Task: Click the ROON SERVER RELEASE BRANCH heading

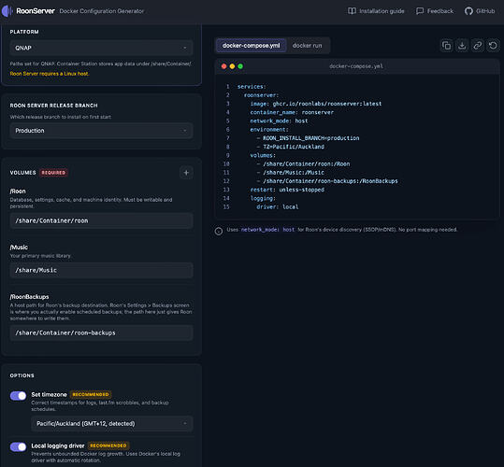Action: pyautogui.click(x=53, y=106)
